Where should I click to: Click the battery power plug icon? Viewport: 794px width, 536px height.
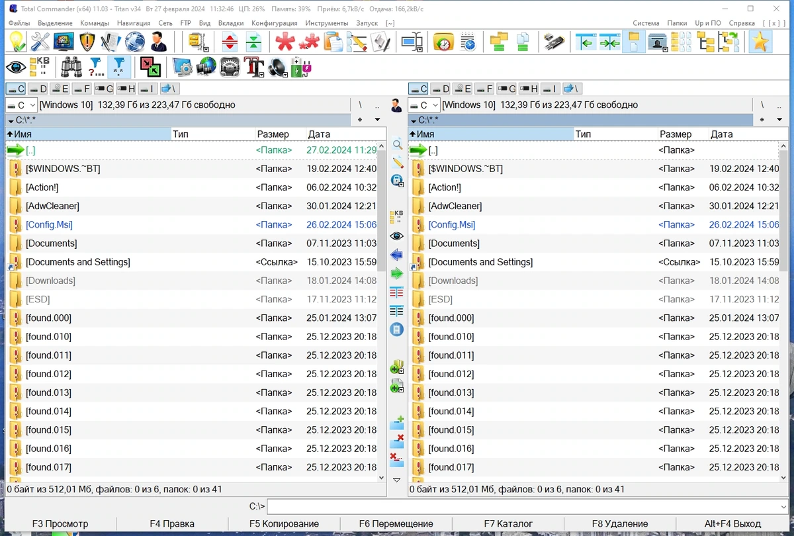pos(301,67)
